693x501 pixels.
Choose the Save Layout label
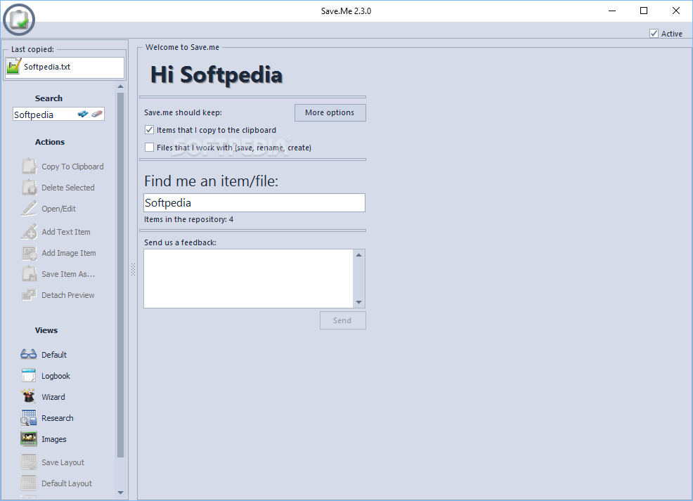[x=63, y=462]
